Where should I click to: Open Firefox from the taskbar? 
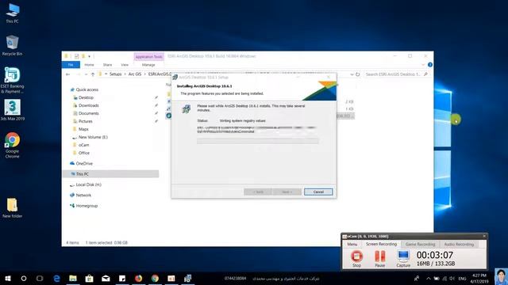(x=138, y=278)
